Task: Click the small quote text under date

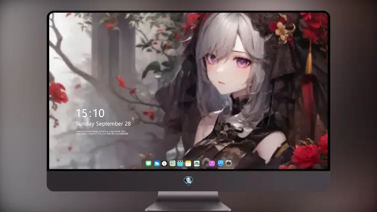Action: 102,133
